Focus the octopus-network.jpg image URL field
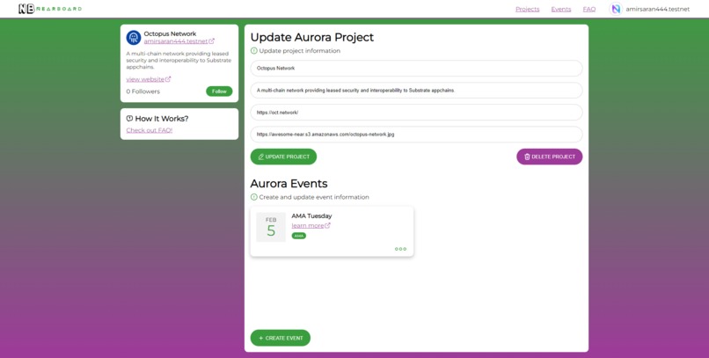Image resolution: width=709 pixels, height=358 pixels. point(416,135)
